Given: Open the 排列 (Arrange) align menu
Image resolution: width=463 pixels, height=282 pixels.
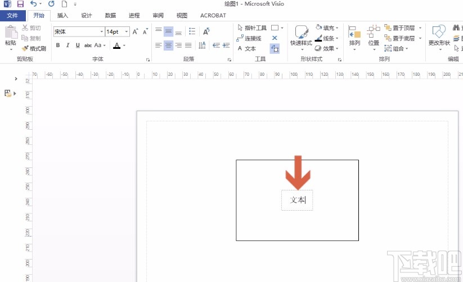Looking at the screenshot, I should click(354, 38).
